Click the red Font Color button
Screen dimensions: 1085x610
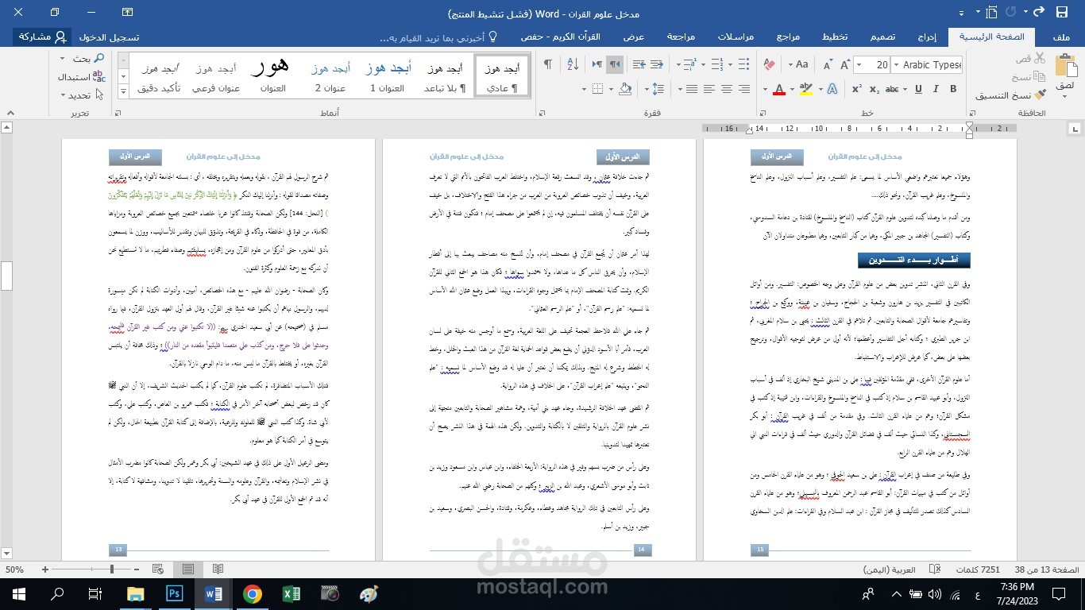779,89
